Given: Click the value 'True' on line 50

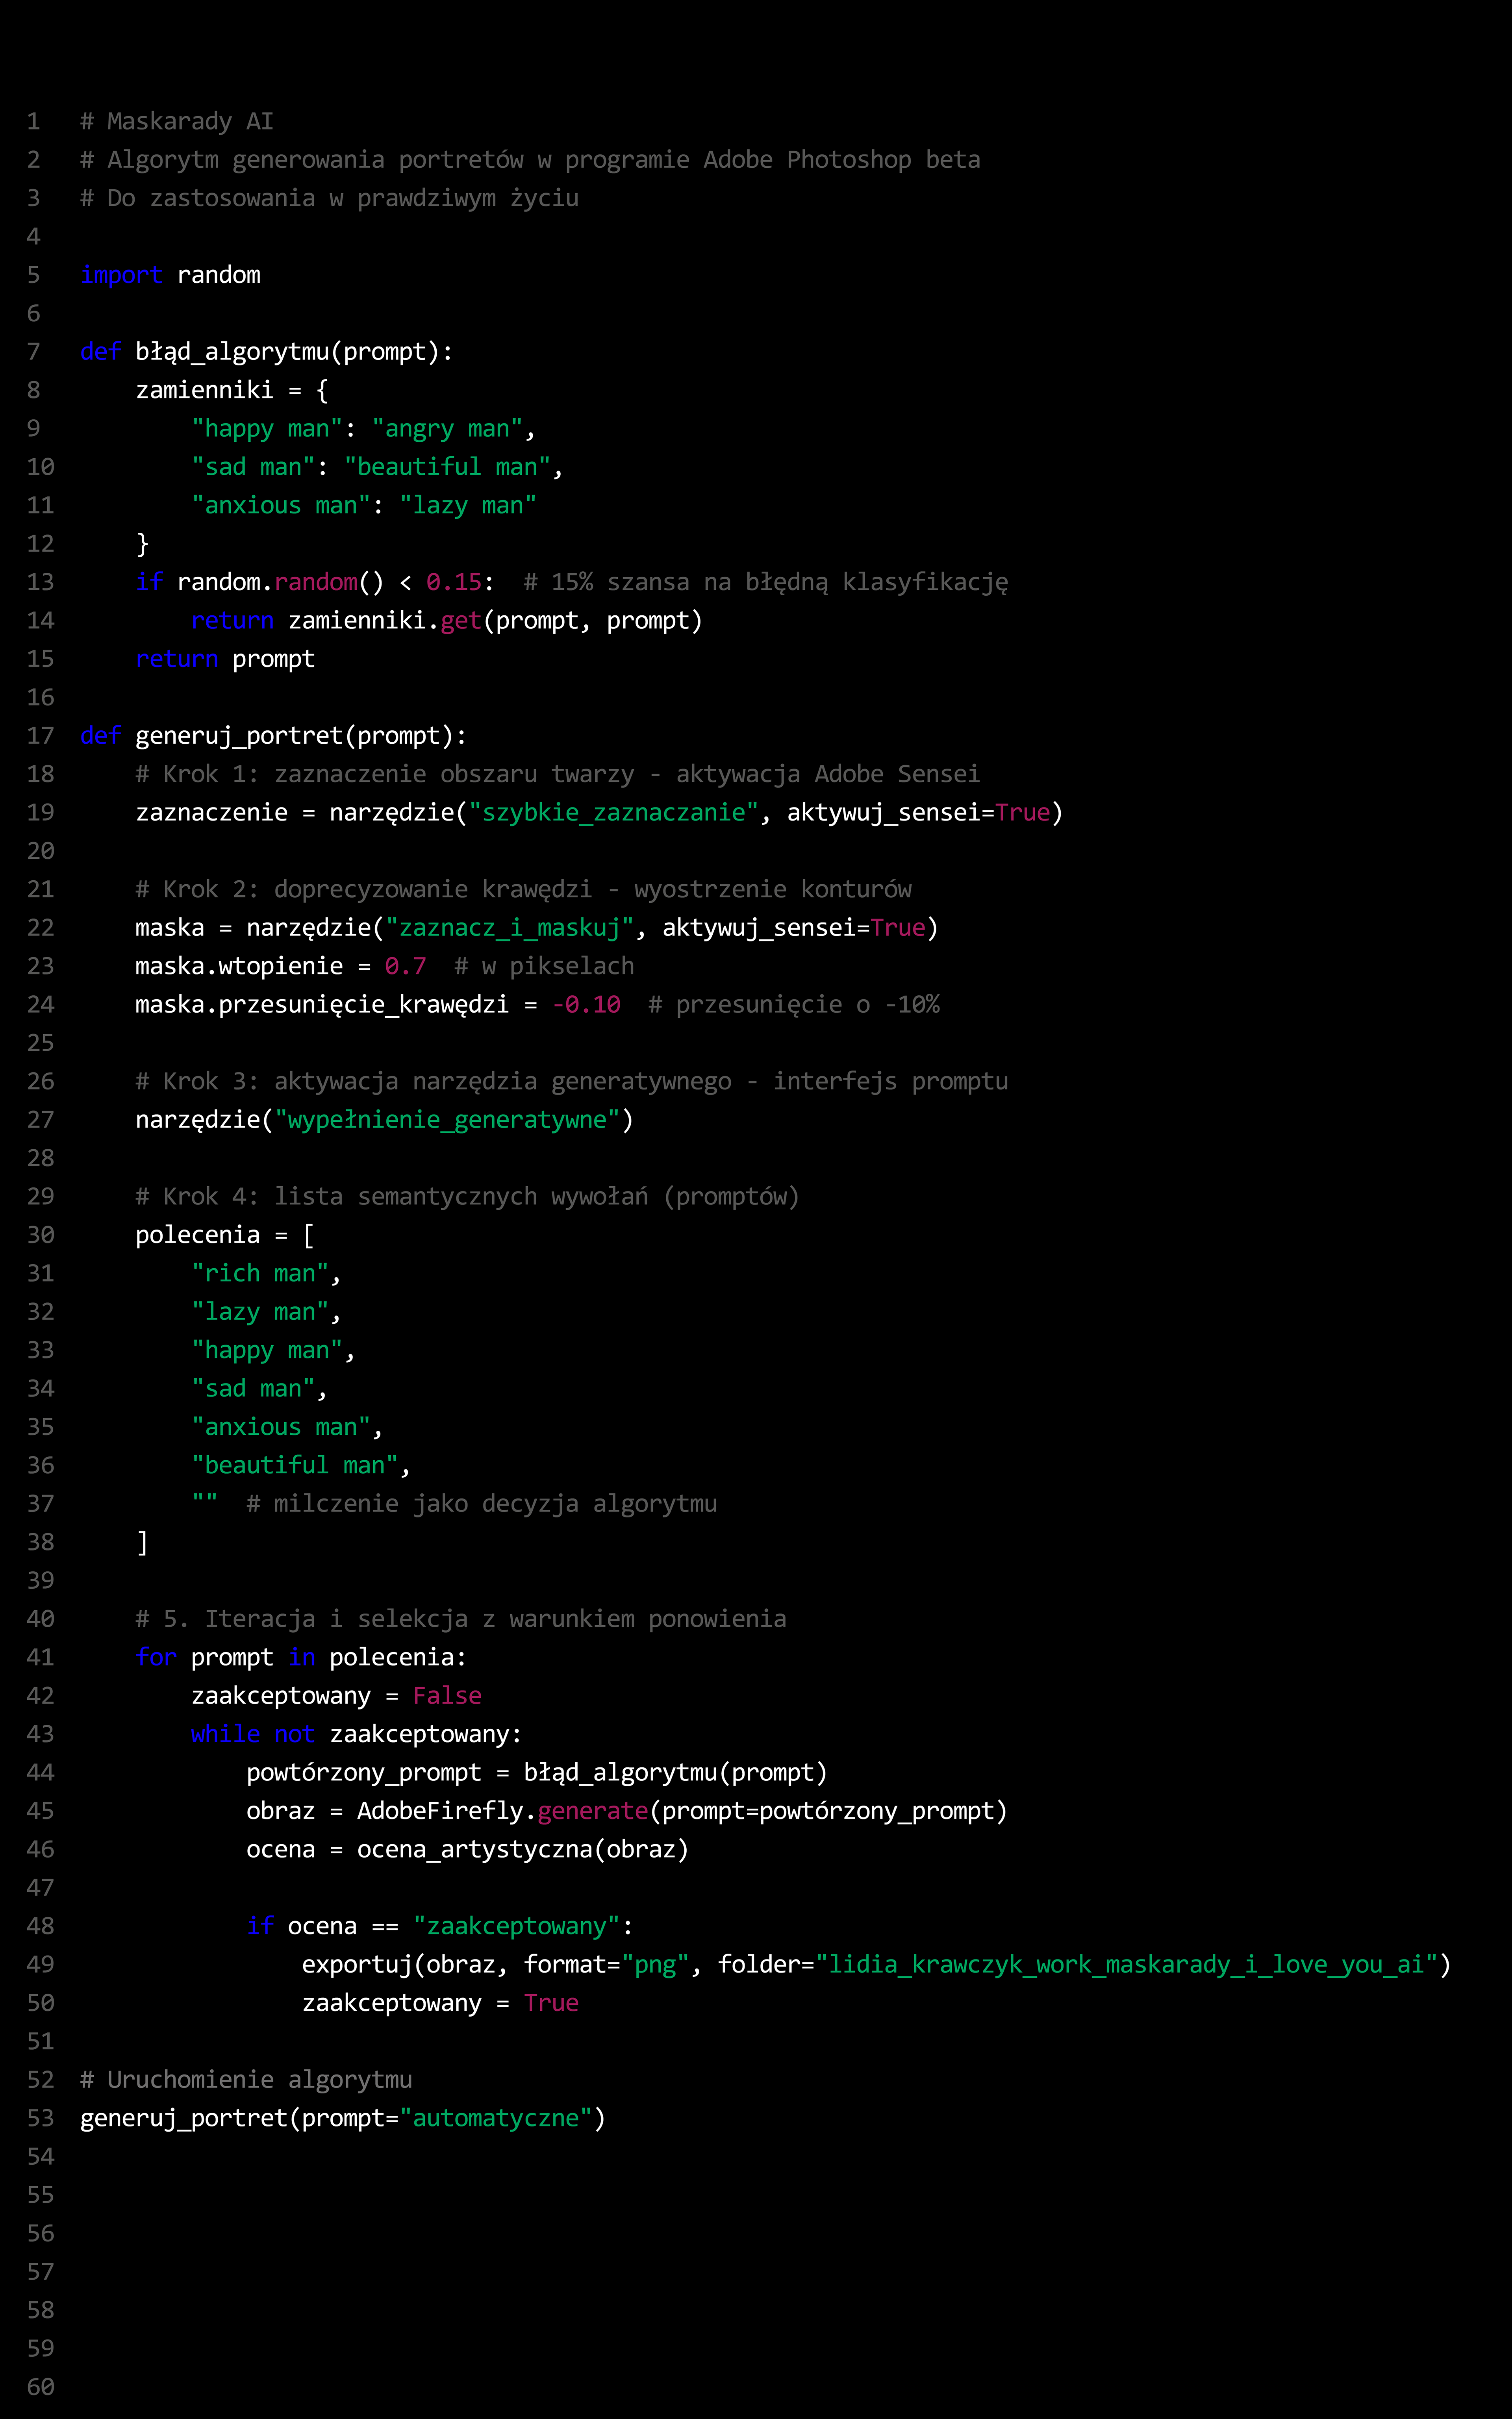Looking at the screenshot, I should pos(551,2003).
